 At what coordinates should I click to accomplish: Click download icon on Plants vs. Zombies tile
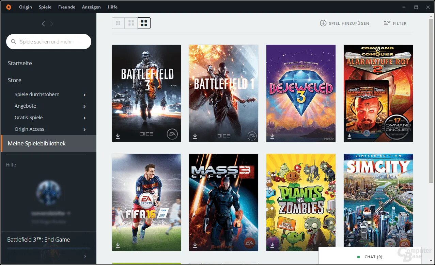tap(272, 245)
